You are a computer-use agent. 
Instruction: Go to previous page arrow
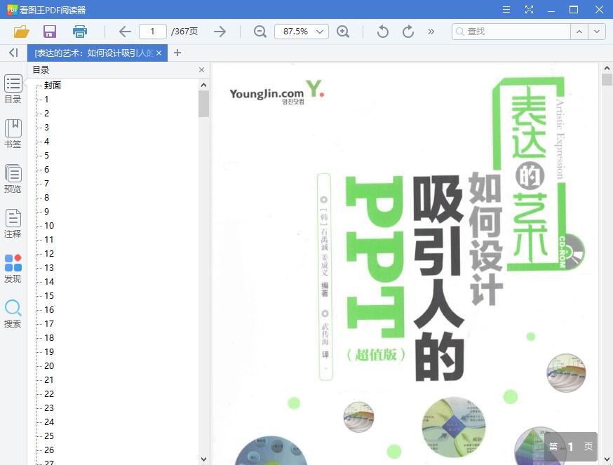[125, 32]
